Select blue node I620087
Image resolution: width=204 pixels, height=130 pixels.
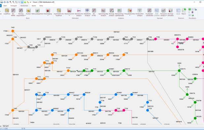(116, 94)
